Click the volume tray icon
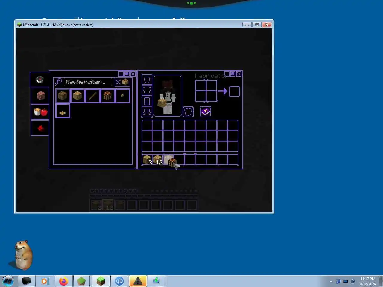This screenshot has width=383, height=287. click(x=353, y=281)
